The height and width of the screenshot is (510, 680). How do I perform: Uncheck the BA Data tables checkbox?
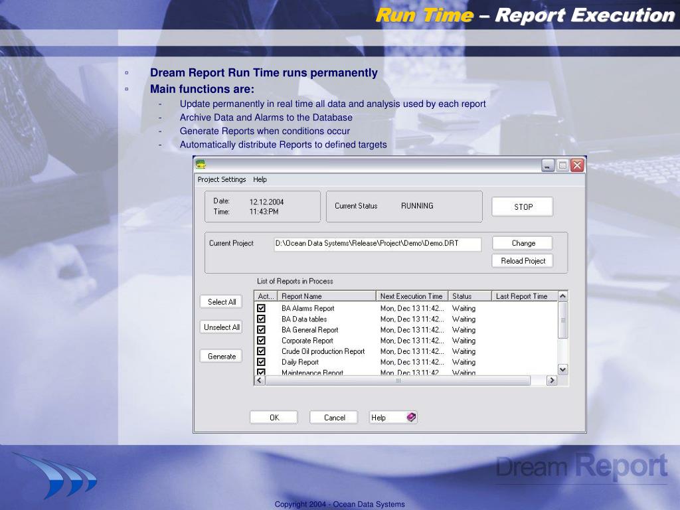click(x=261, y=319)
